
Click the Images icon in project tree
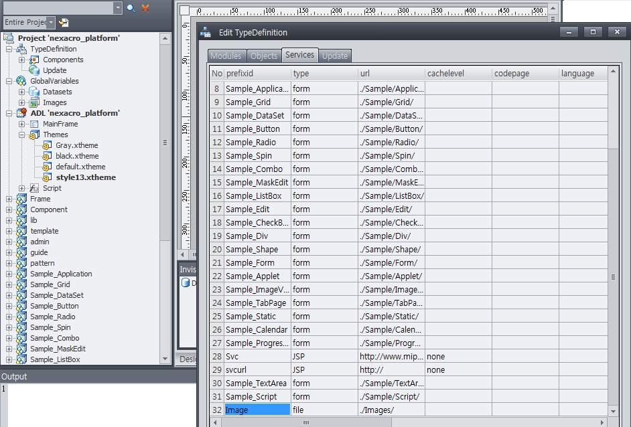coord(34,102)
